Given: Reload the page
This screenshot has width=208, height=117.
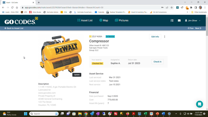Looking at the screenshot, I should click(12, 8).
